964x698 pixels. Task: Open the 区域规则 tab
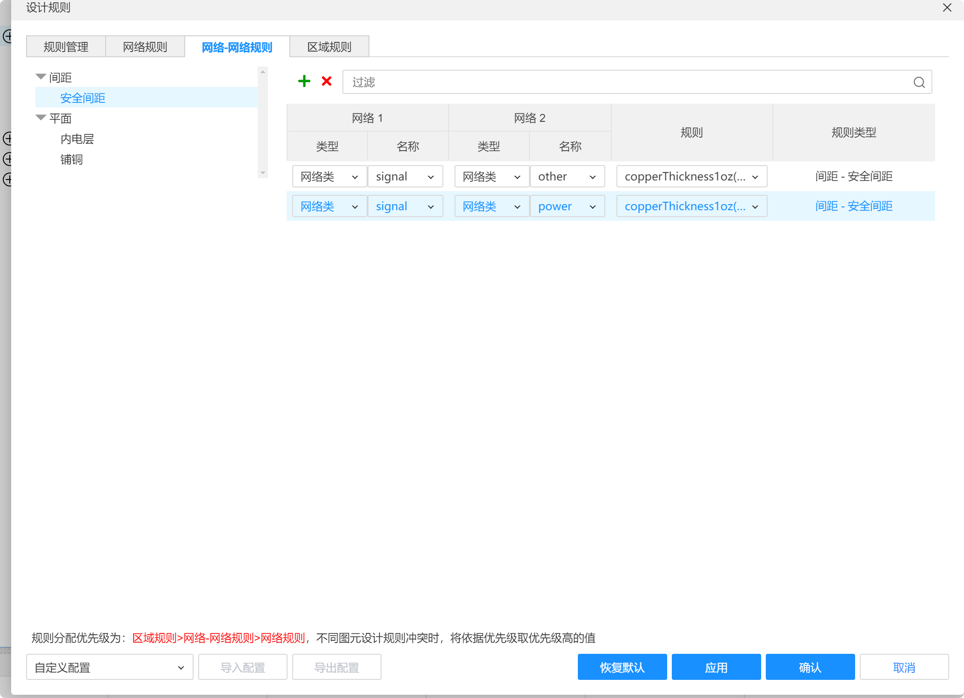(x=329, y=47)
